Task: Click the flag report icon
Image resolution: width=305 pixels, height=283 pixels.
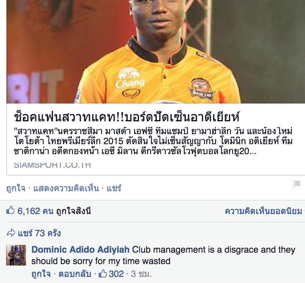Action: [297, 184]
